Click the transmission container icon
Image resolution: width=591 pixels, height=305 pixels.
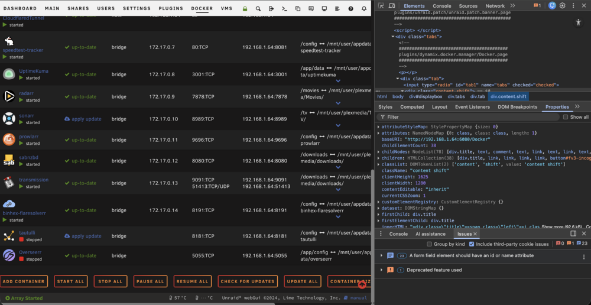[9, 183]
